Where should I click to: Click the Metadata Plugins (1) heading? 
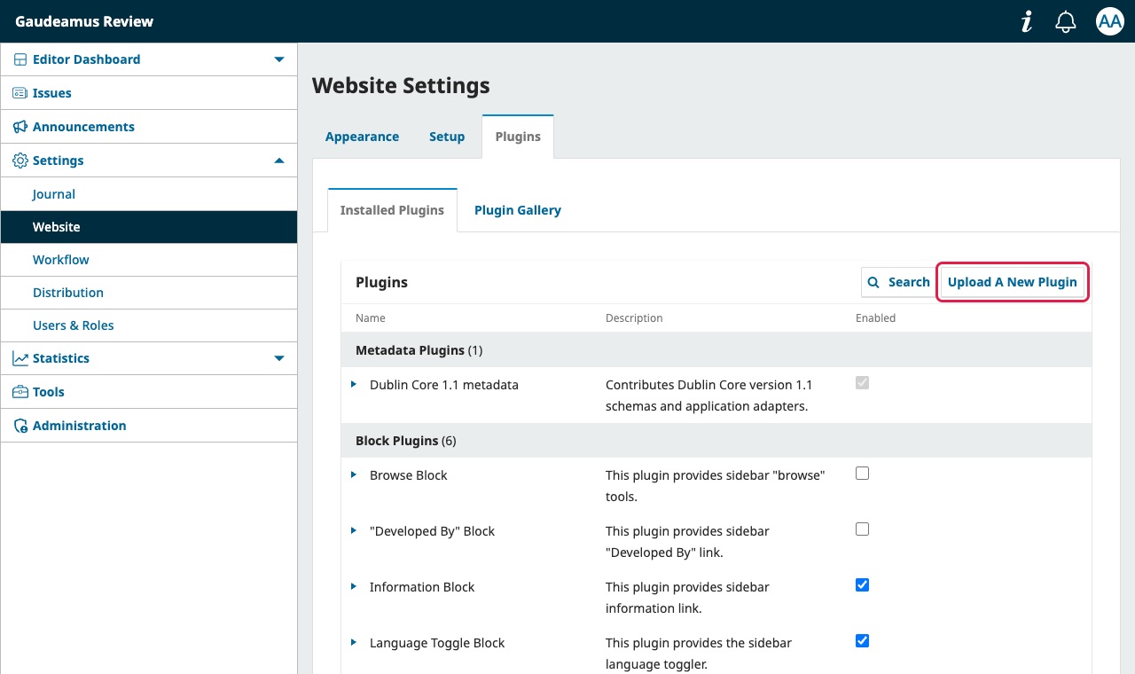coord(419,350)
